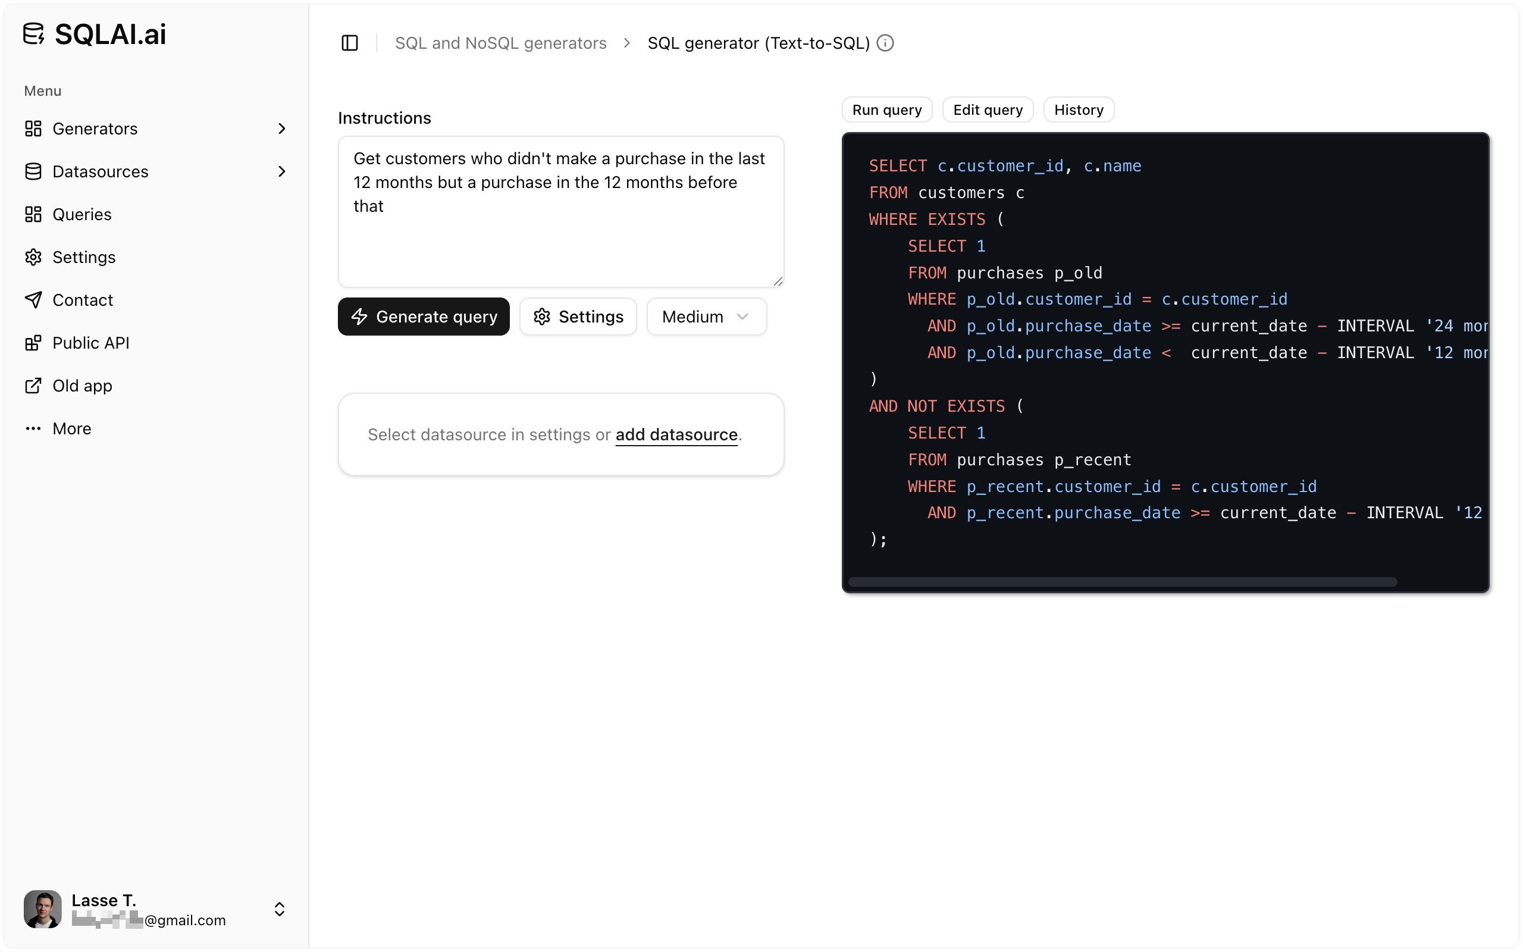This screenshot has width=1523, height=952.
Task: Click the SQLAI.ai logo icon
Action: (x=35, y=34)
